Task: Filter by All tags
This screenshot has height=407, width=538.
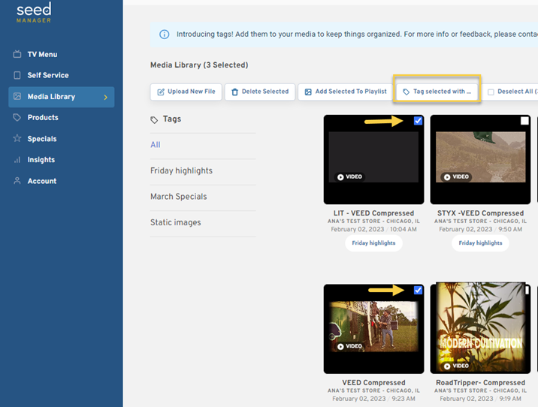Action: pos(155,145)
